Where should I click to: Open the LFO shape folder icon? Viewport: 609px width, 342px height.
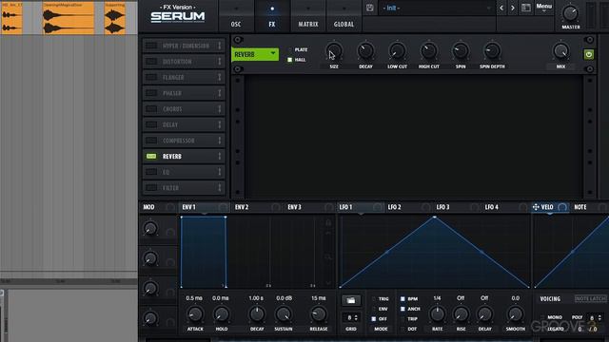351,300
